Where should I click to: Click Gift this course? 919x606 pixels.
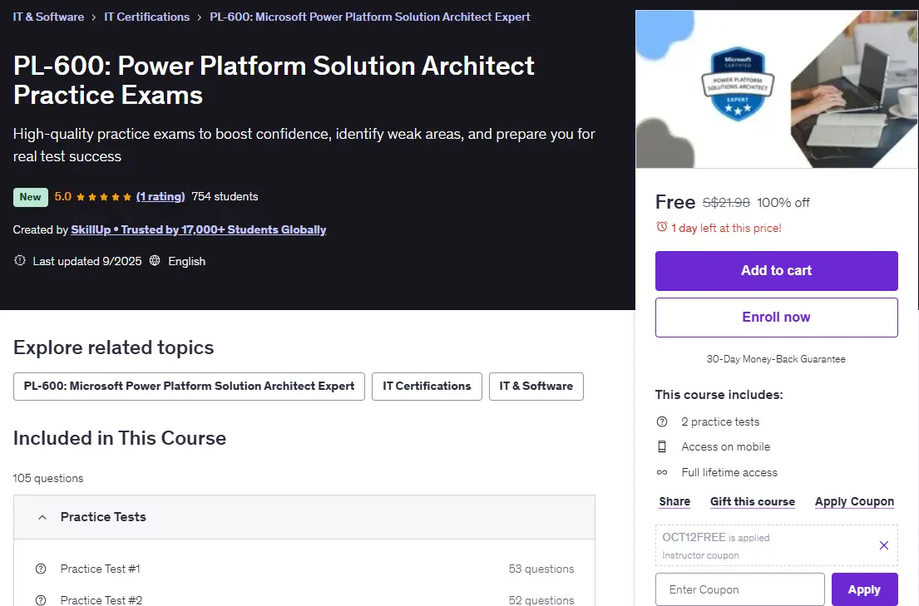click(x=753, y=502)
